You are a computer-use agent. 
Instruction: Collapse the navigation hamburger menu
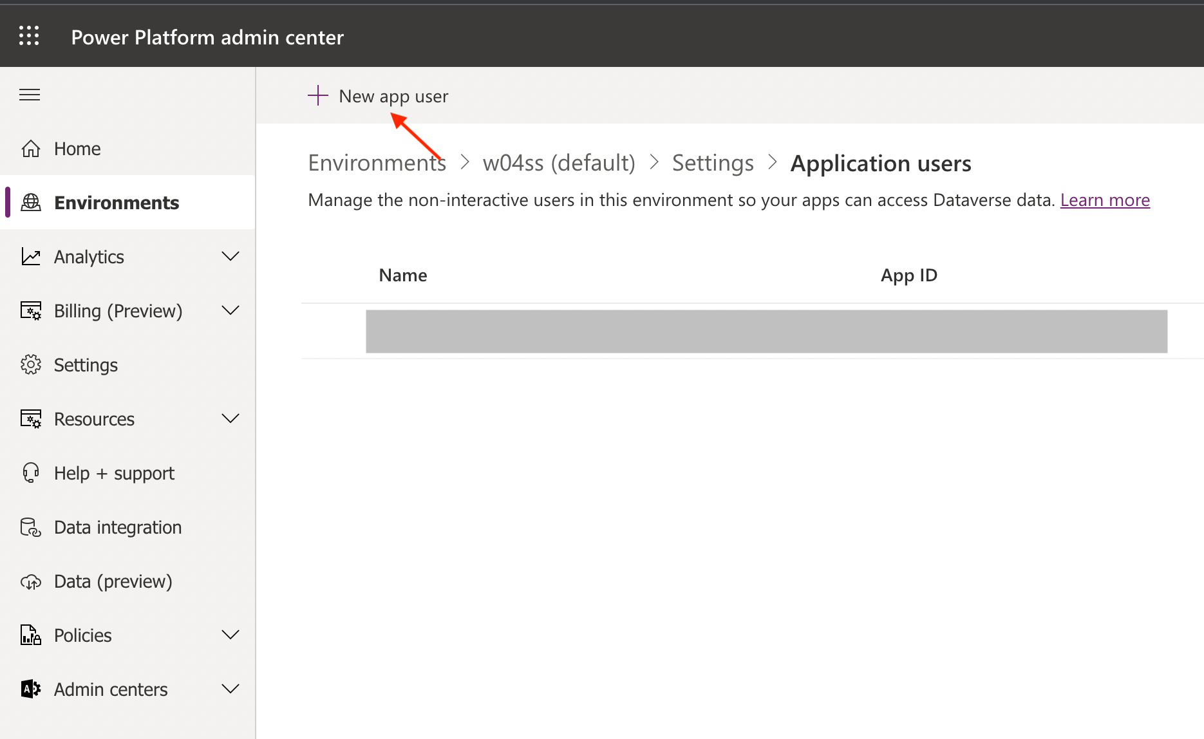point(30,95)
